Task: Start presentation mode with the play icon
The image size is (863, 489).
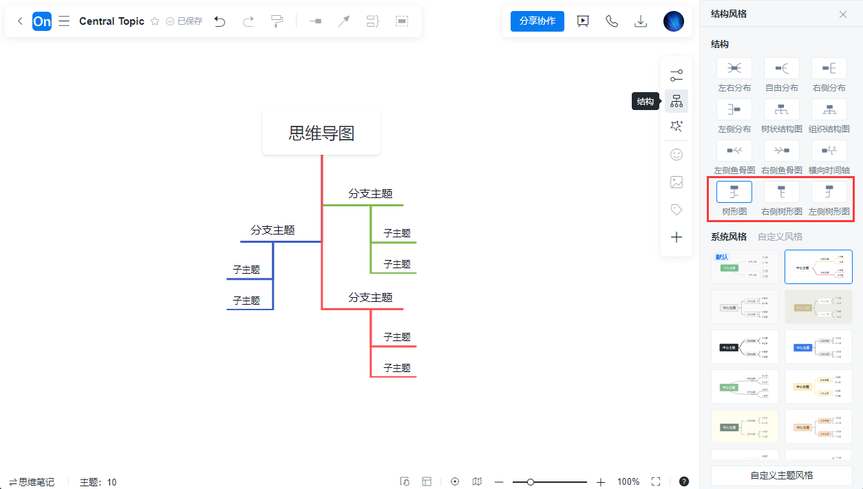Action: pyautogui.click(x=583, y=21)
